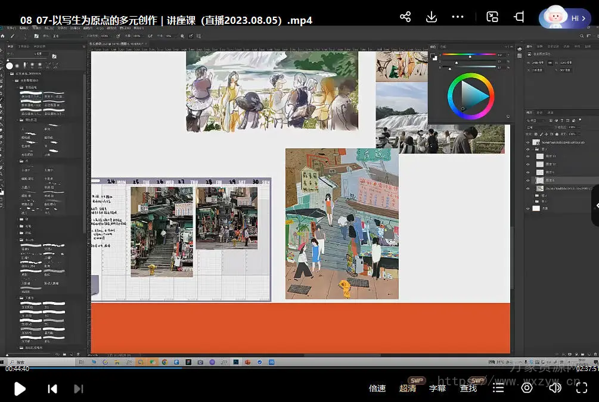Click the video progress bar
Viewport: 599px width, 402px height.
(x=298, y=368)
